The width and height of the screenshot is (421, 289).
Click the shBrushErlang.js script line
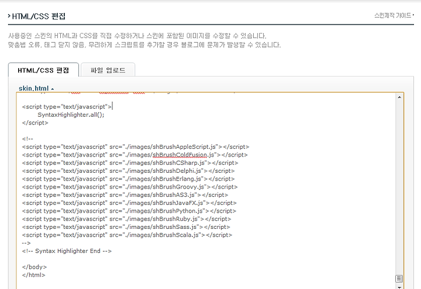[x=128, y=179]
